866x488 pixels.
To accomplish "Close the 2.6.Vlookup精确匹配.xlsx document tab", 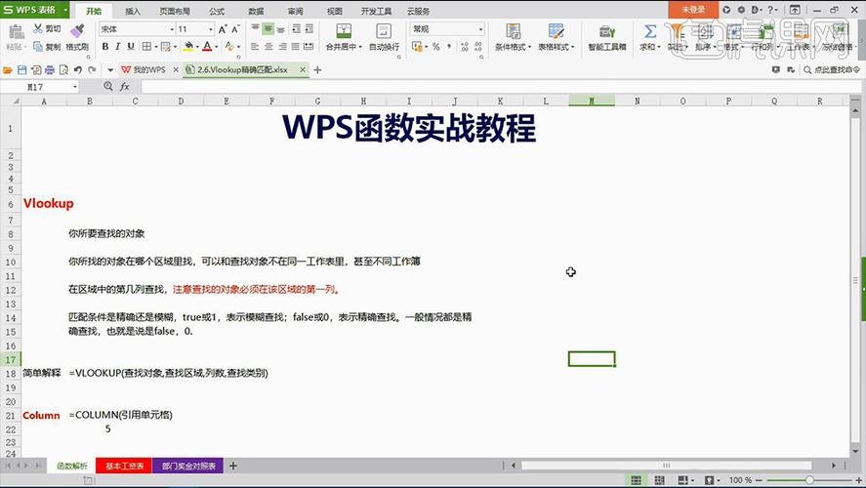I will click(x=303, y=69).
